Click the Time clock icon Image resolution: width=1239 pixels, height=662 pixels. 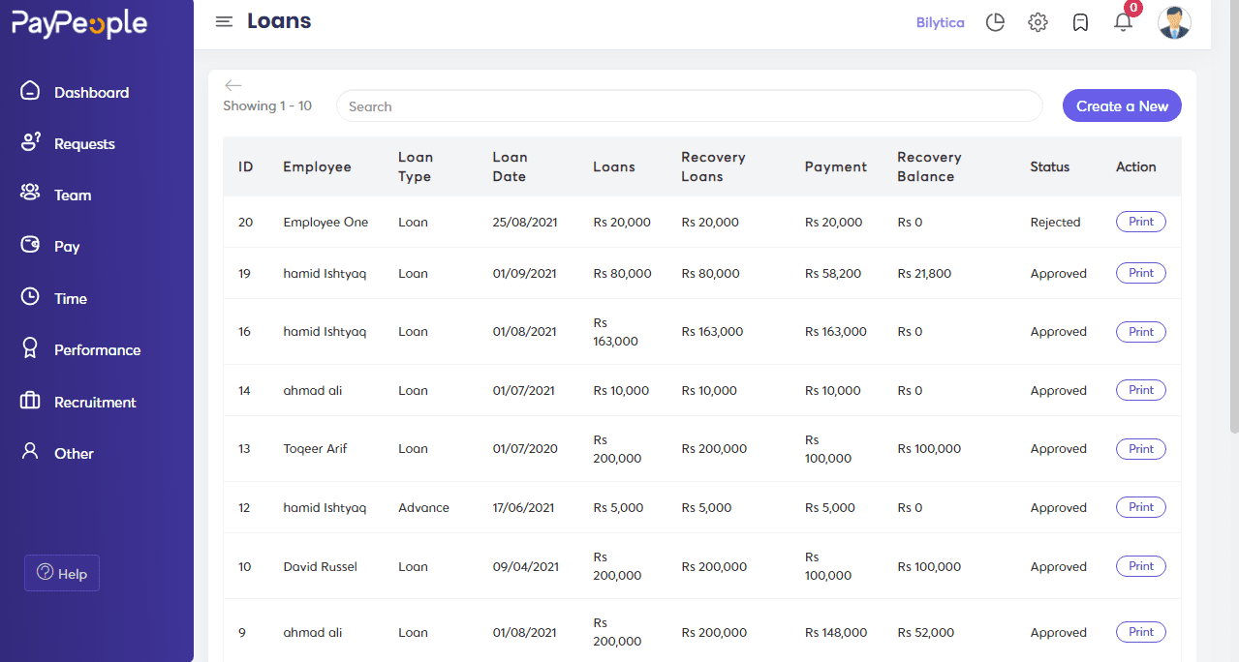coord(30,297)
